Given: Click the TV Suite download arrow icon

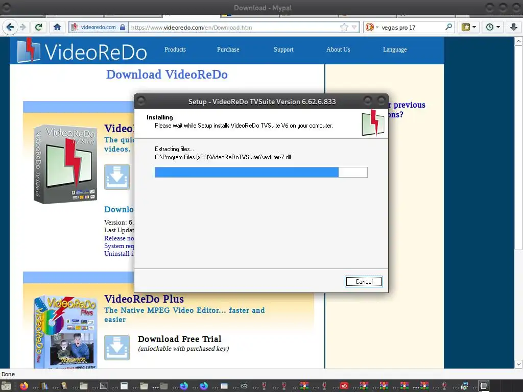Looking at the screenshot, I should [117, 177].
